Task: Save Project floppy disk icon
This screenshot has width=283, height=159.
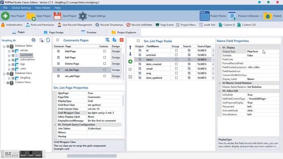Action: pyautogui.click(x=57, y=16)
